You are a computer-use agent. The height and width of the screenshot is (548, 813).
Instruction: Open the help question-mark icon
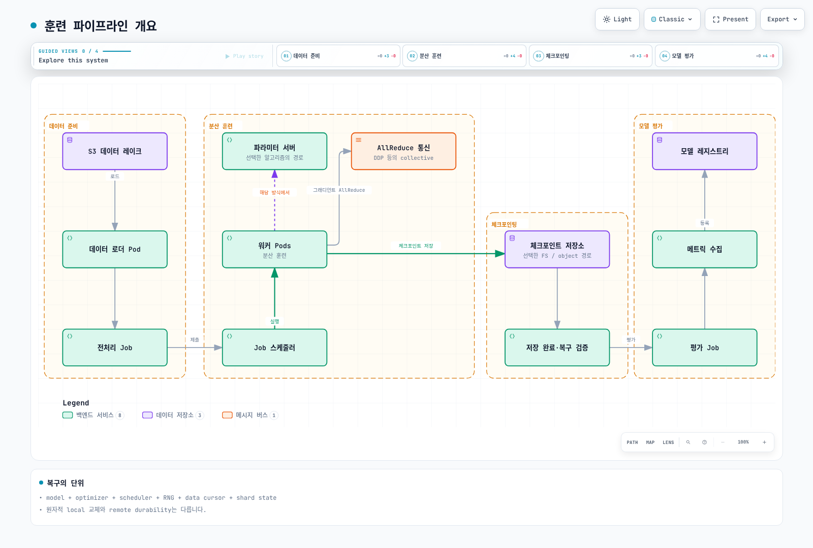pos(704,442)
